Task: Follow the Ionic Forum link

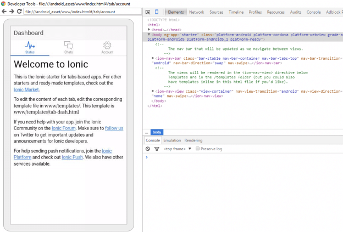Action: [x=64, y=128]
